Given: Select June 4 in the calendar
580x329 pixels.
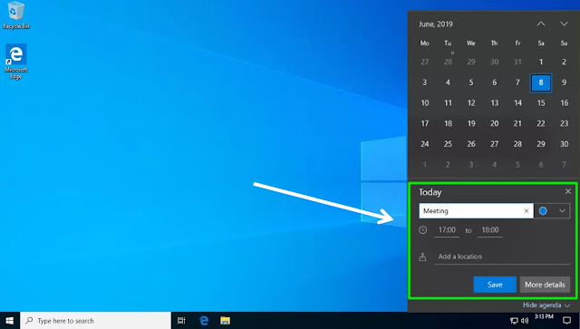Looking at the screenshot, I should (448, 82).
